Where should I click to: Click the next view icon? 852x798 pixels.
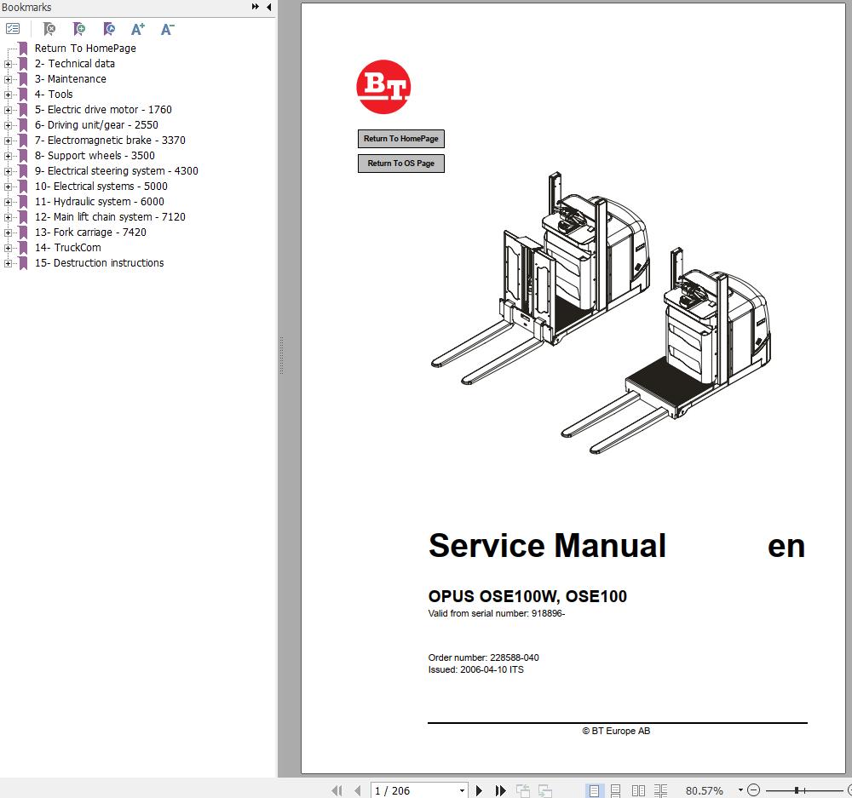coord(545,790)
